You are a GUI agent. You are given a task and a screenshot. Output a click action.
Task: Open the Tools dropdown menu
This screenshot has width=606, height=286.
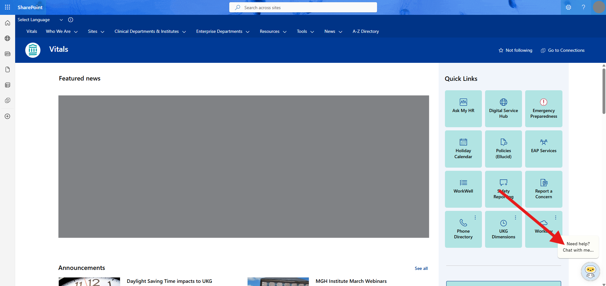coord(305,31)
